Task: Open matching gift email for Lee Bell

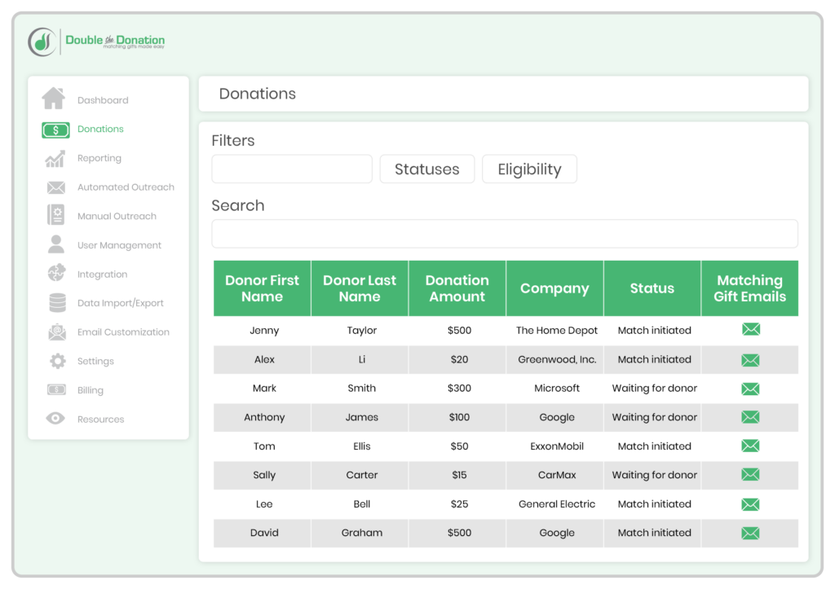Action: 750,504
